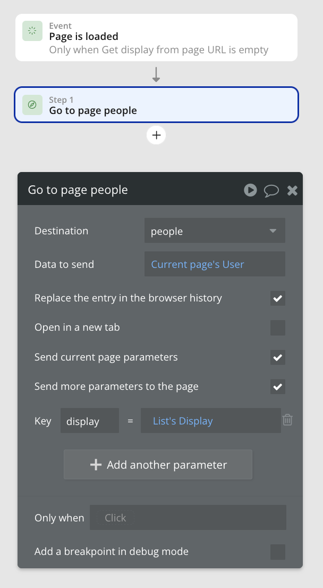This screenshot has height=588, width=323.
Task: Toggle Add a breakpoint in debug mode
Action: tap(278, 552)
